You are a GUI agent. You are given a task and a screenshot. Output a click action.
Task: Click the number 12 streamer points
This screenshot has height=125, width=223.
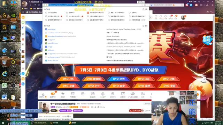coord(43,94)
